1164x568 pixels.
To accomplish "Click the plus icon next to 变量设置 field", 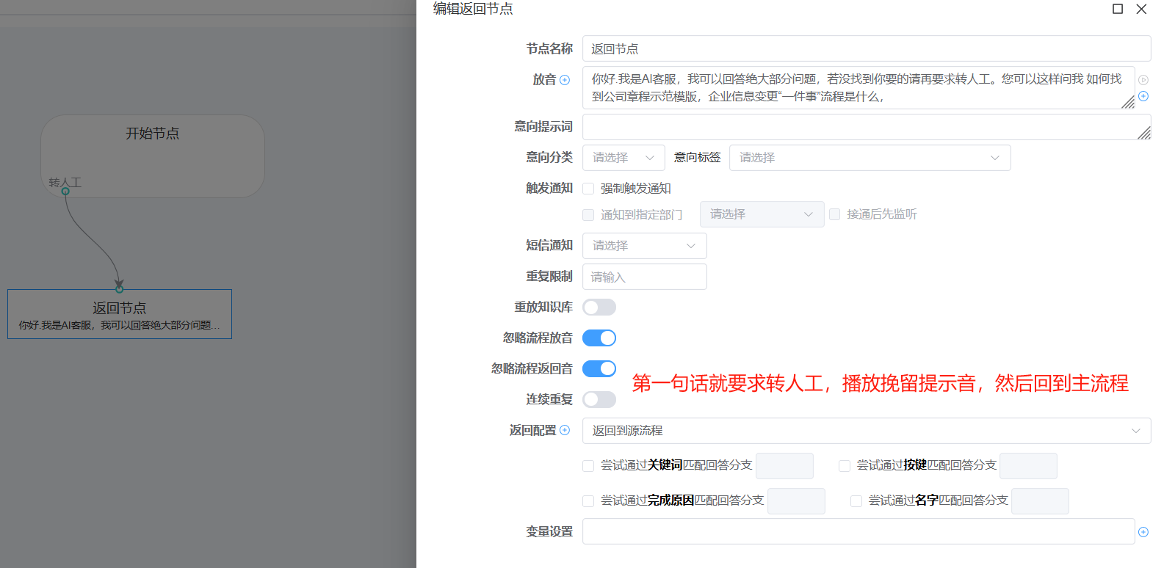I will coord(1143,532).
